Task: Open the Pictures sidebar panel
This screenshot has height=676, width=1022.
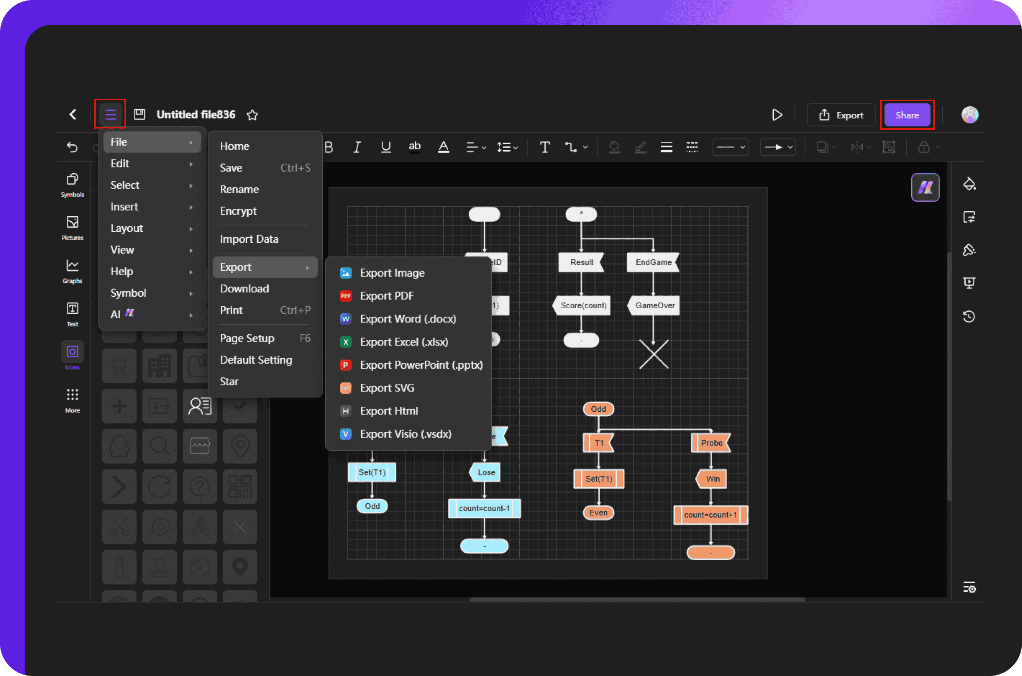Action: (72, 228)
